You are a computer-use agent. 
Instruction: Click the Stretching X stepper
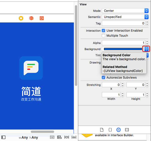pos(123,85)
